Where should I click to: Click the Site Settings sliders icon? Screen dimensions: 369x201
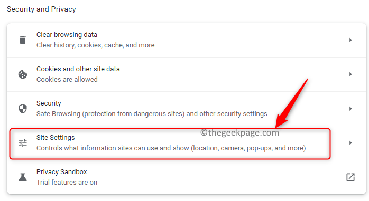point(23,143)
